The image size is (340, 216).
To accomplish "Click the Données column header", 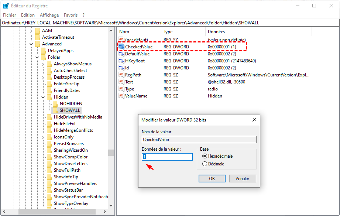I will coord(259,32).
